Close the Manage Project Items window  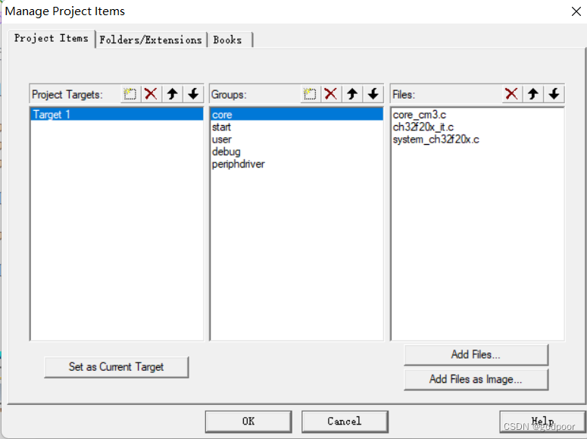pos(576,11)
